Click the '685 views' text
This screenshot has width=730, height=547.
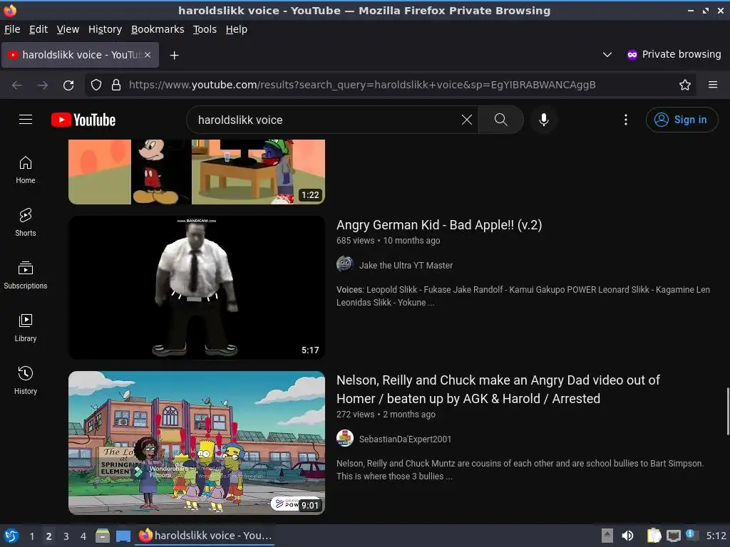coord(355,241)
